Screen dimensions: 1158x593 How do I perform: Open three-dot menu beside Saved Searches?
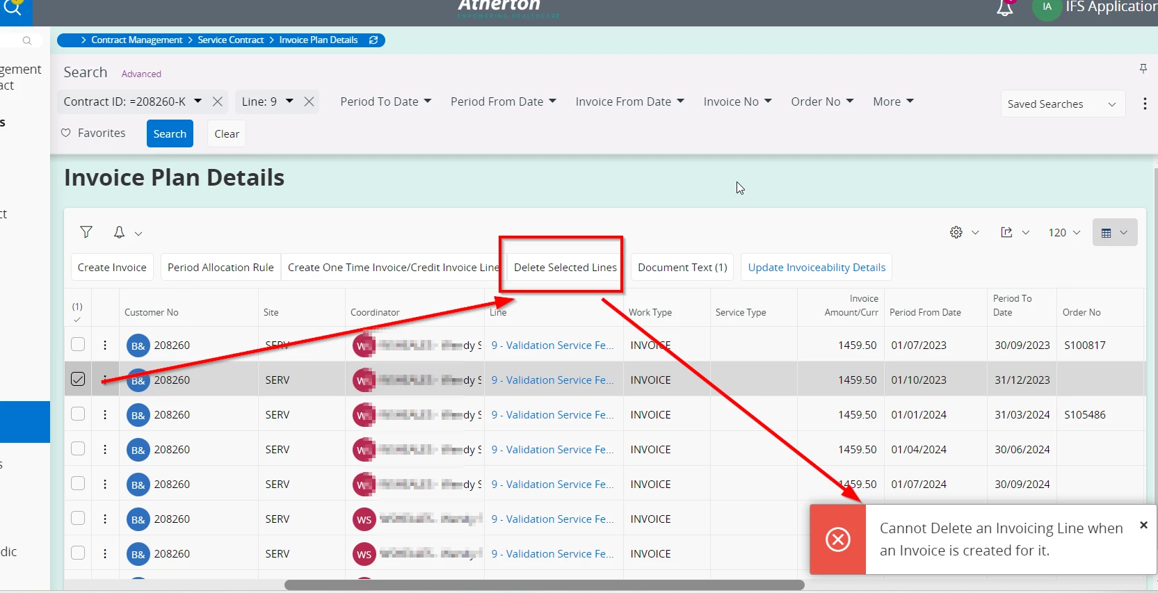(x=1145, y=104)
